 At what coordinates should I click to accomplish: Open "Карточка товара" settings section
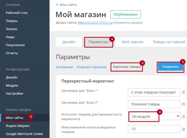(127, 67)
